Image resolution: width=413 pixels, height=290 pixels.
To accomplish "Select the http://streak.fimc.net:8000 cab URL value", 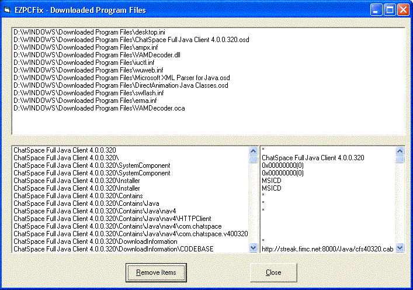I will (x=327, y=249).
